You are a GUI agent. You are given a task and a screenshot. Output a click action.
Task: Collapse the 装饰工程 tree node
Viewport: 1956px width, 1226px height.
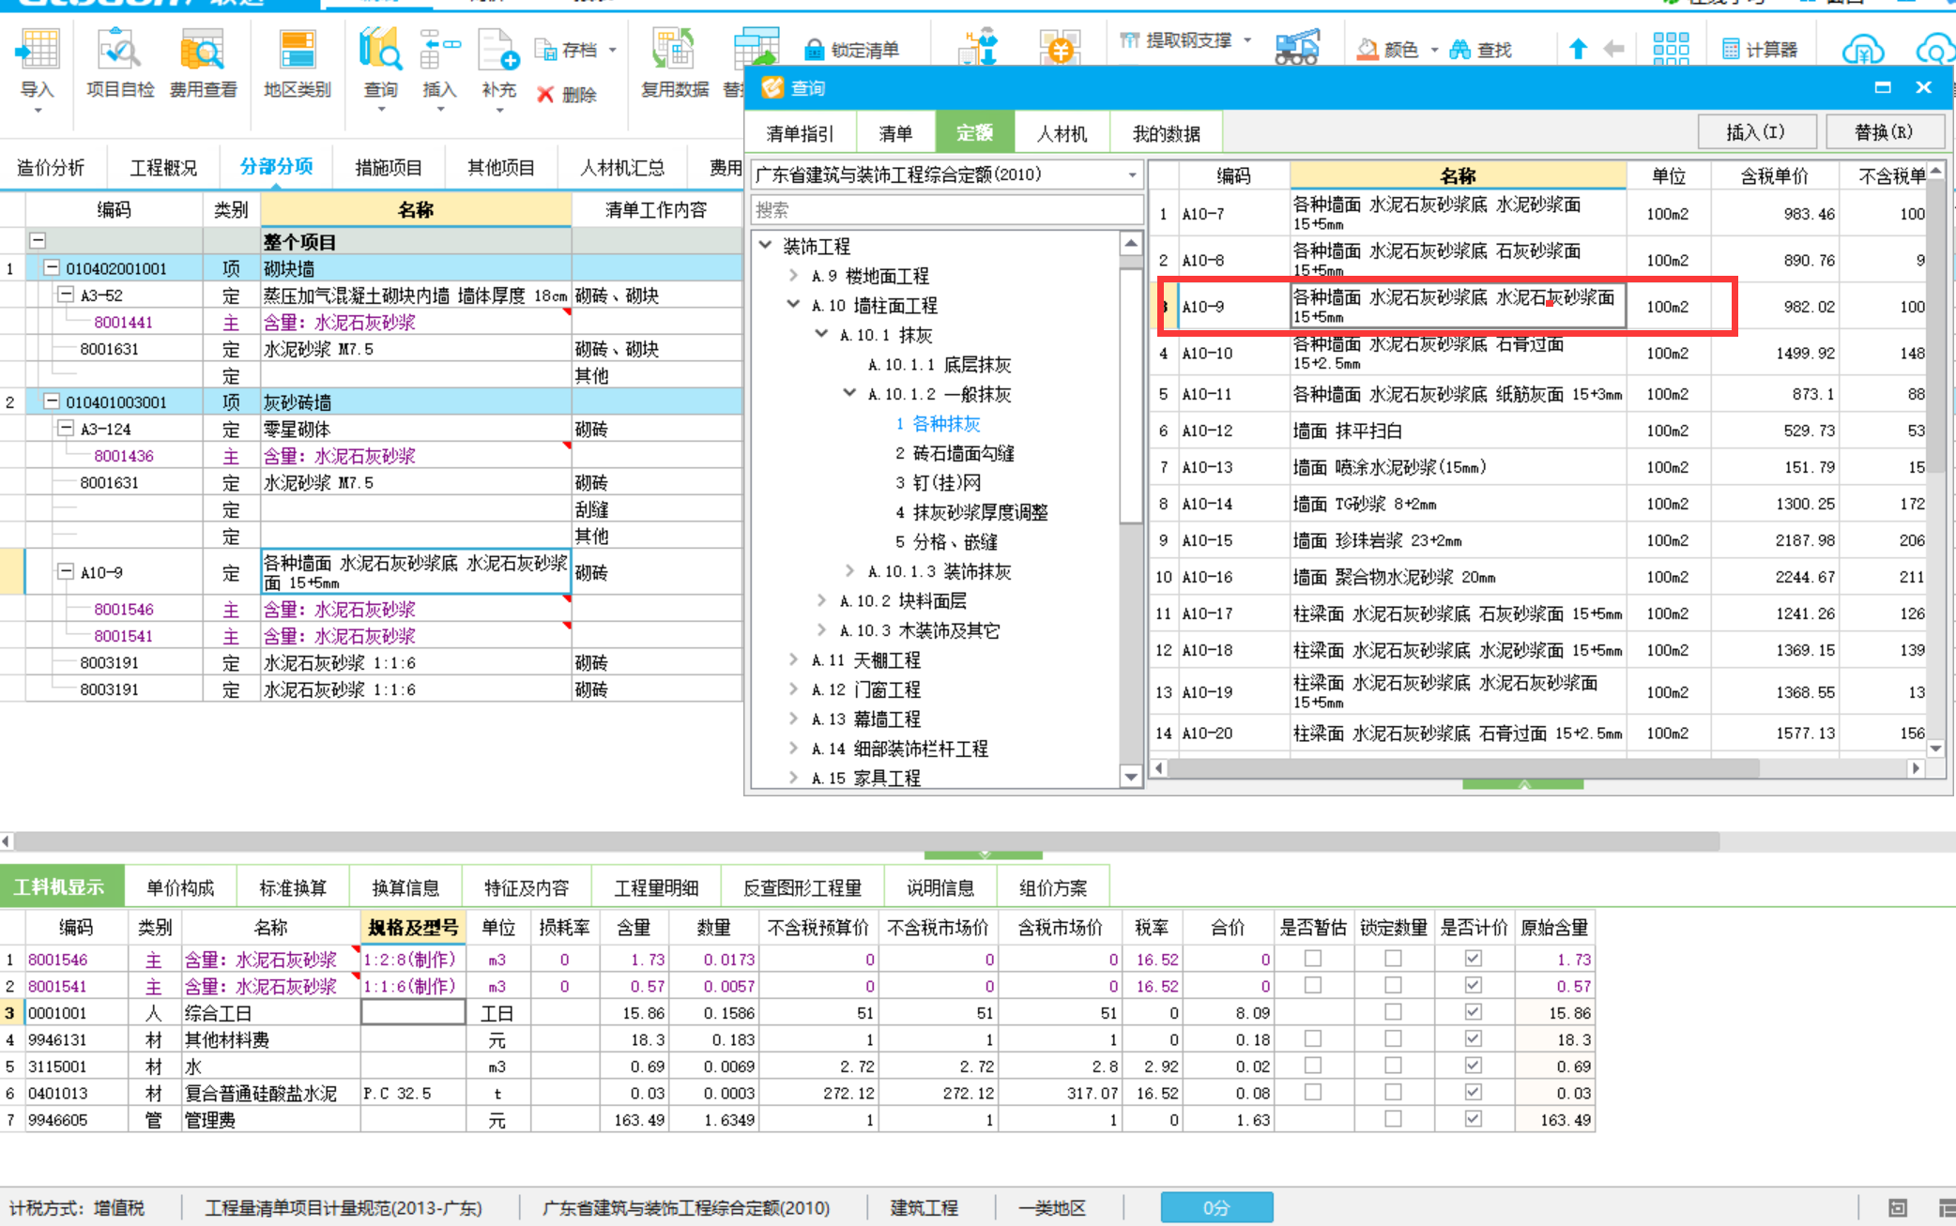[766, 245]
